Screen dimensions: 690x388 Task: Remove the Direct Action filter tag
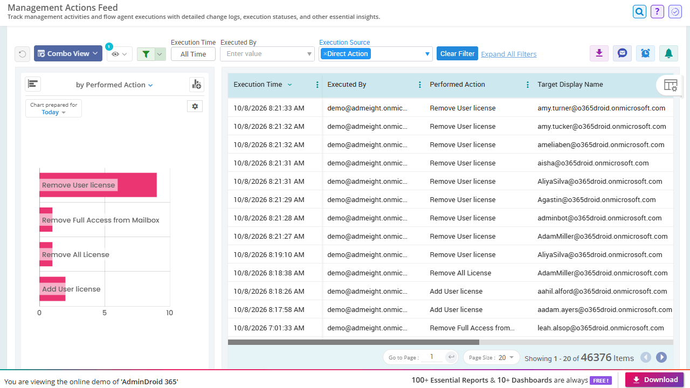pyautogui.click(x=325, y=54)
